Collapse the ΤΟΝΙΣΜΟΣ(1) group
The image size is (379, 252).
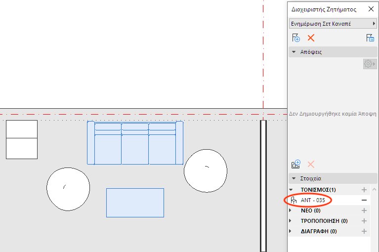[x=291, y=190]
